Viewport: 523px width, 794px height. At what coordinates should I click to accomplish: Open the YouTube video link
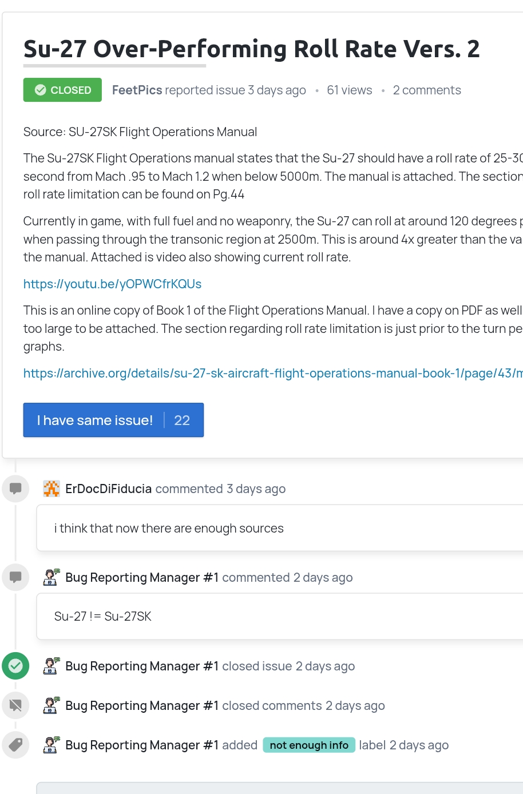point(112,284)
